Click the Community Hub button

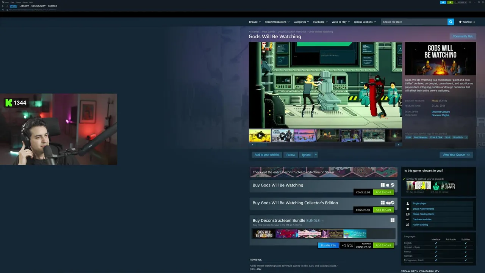tap(463, 36)
